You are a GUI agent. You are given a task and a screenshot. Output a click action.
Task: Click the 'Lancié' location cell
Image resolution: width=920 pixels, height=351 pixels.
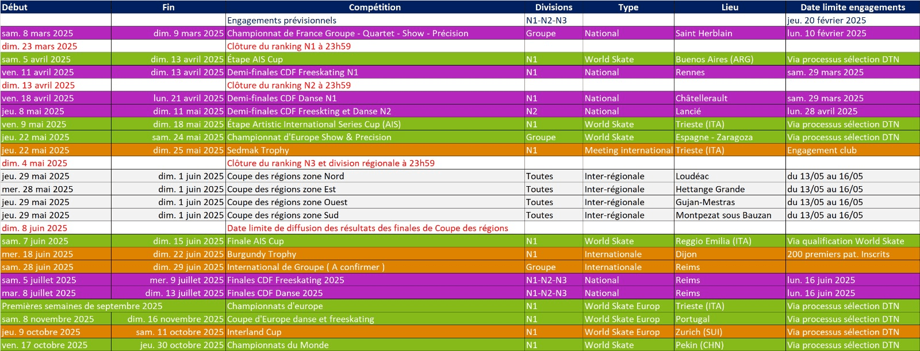(x=730, y=111)
